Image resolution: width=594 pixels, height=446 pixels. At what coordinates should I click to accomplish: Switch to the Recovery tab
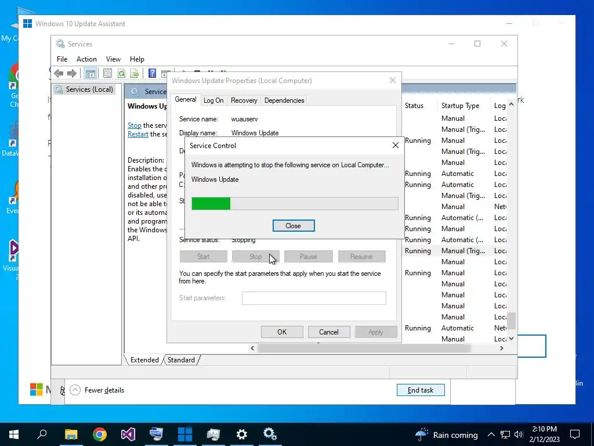tap(244, 100)
